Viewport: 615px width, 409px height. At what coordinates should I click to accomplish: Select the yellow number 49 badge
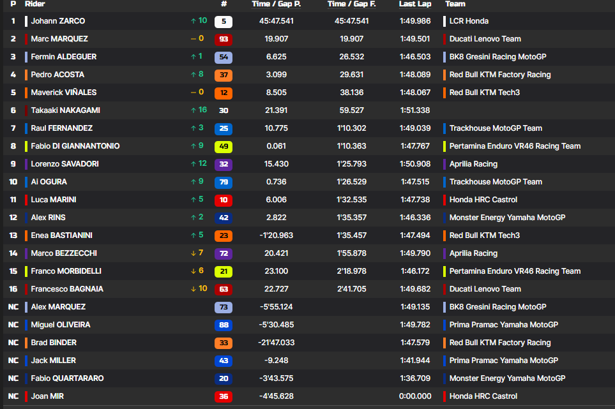(224, 146)
